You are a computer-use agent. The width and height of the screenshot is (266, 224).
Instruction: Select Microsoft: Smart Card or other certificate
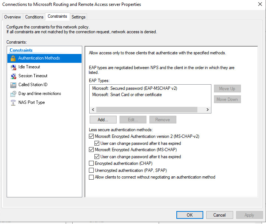coord(127,95)
